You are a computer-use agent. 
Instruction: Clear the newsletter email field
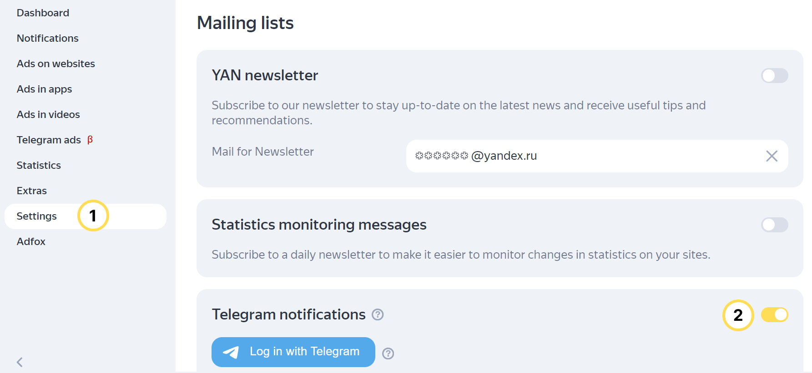pos(772,156)
